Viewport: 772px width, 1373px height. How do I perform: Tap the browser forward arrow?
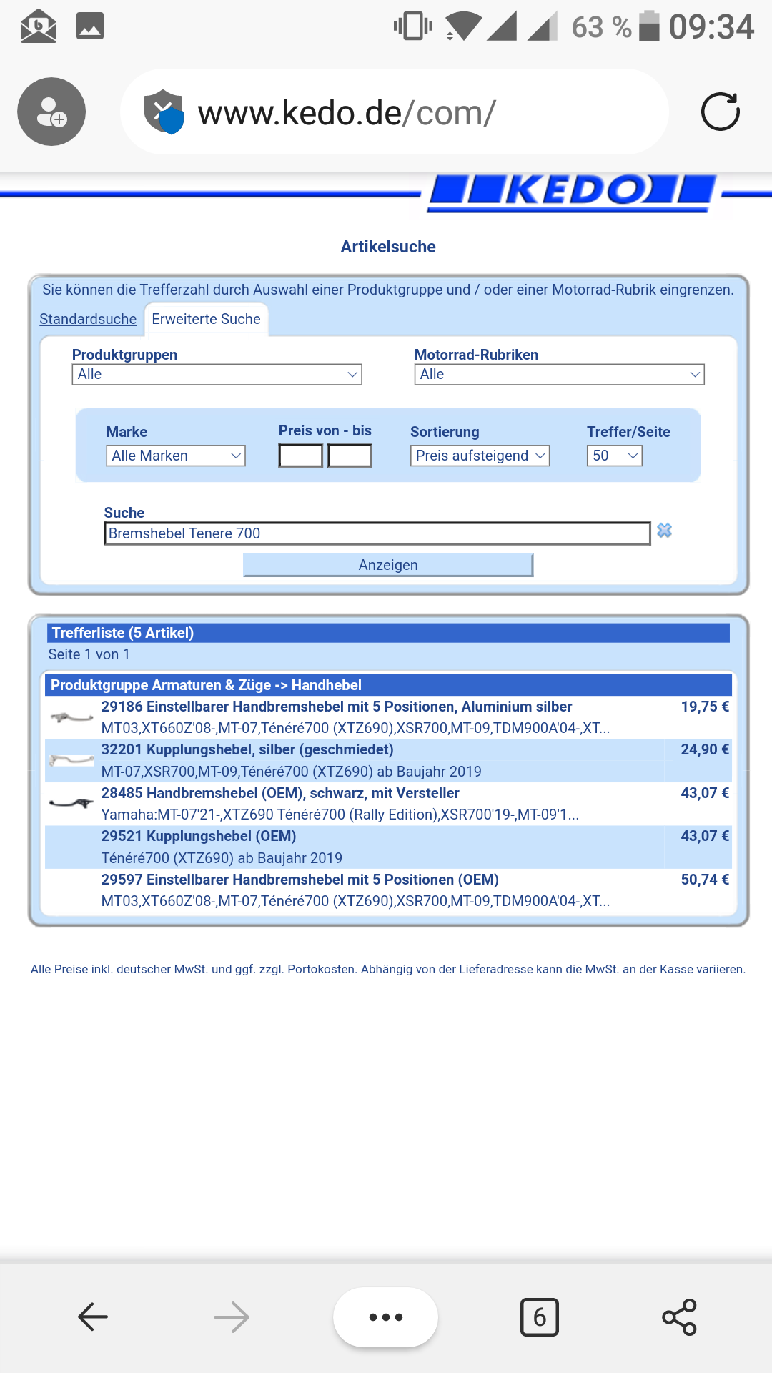(x=232, y=1317)
